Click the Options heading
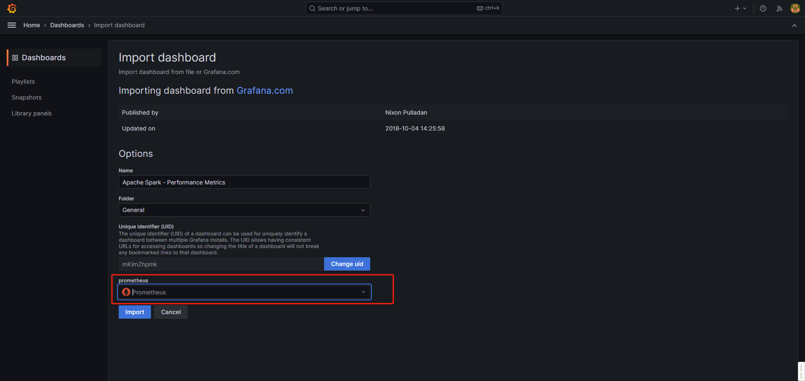805x381 pixels. click(x=136, y=153)
